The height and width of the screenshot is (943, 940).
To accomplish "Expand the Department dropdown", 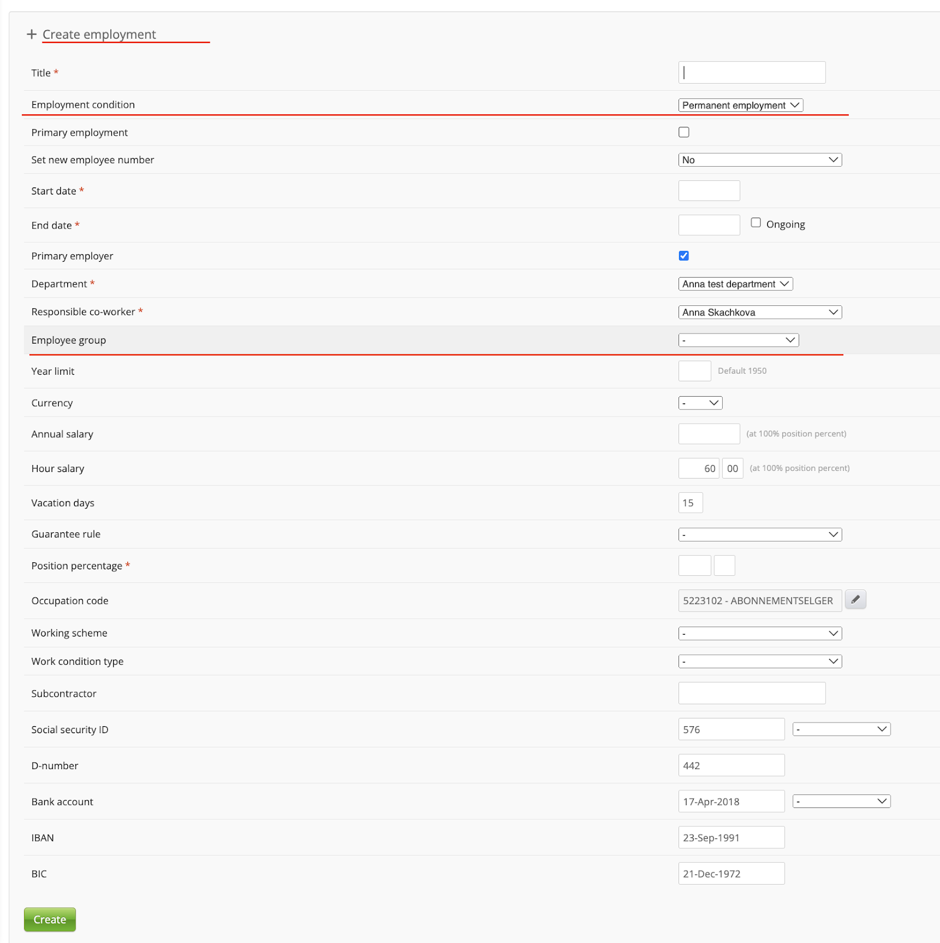I will coord(735,284).
